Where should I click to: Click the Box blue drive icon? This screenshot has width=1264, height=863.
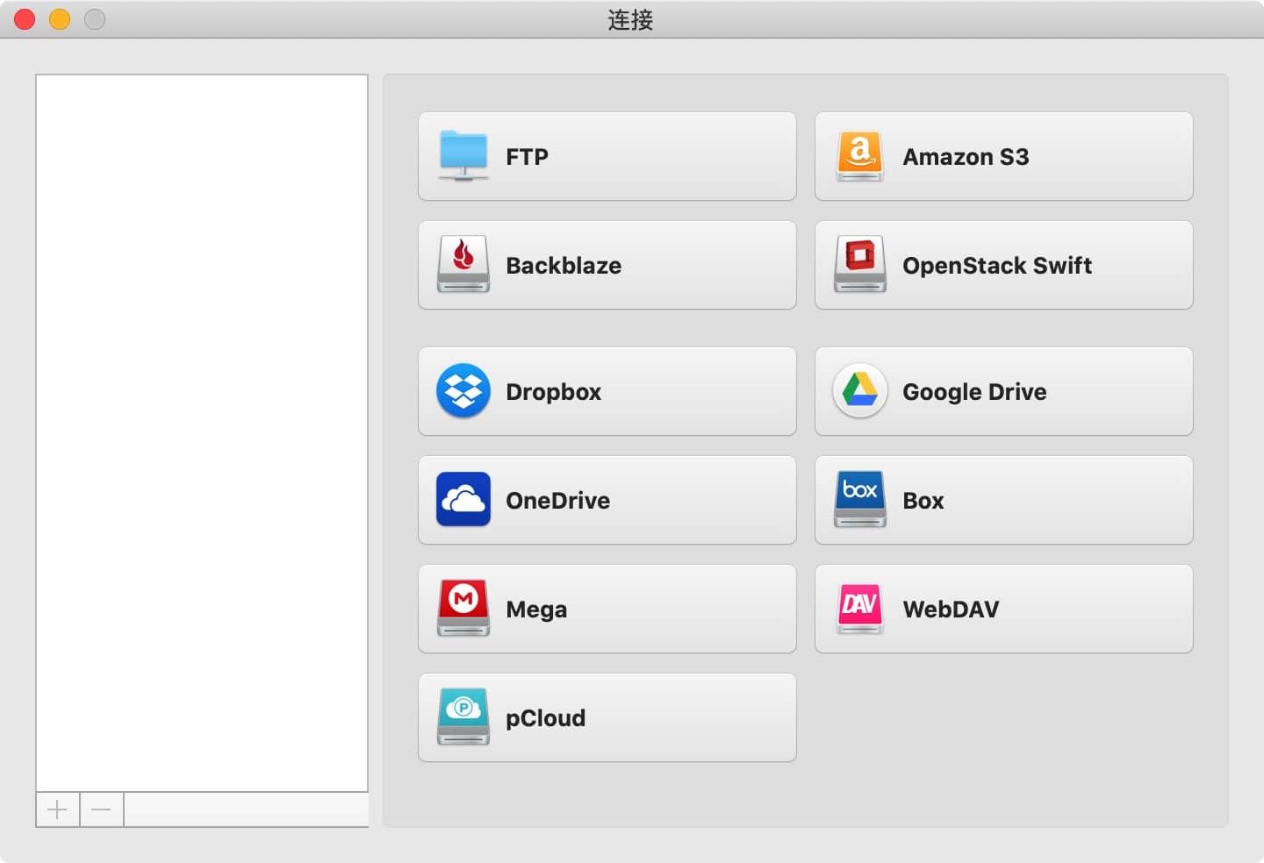pyautogui.click(x=860, y=499)
